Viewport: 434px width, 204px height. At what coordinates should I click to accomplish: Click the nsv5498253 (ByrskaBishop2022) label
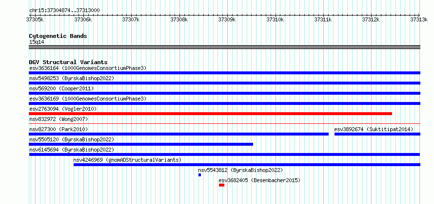coord(72,78)
